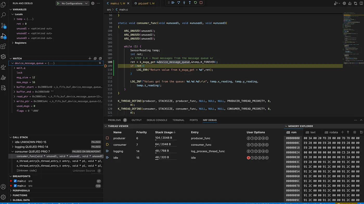Click the memory address 00000030
The height and width of the screenshot is (204, 364).
[x=293, y=157]
